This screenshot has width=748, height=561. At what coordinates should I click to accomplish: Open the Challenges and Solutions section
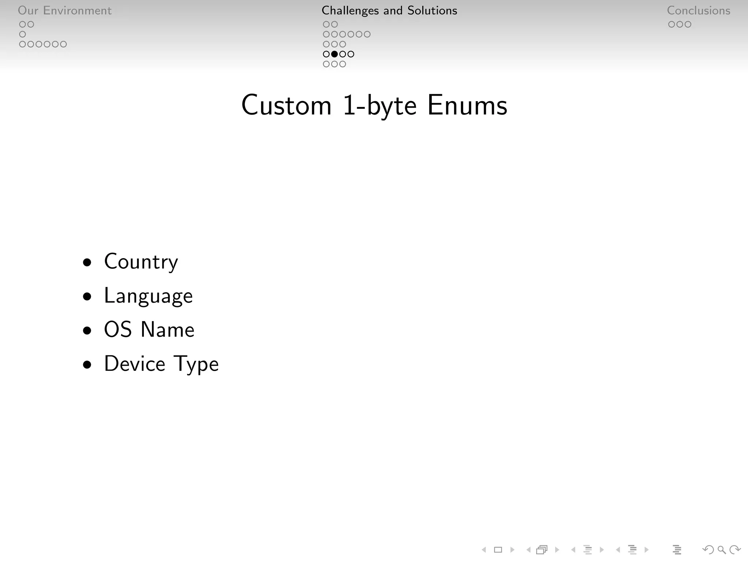(389, 11)
